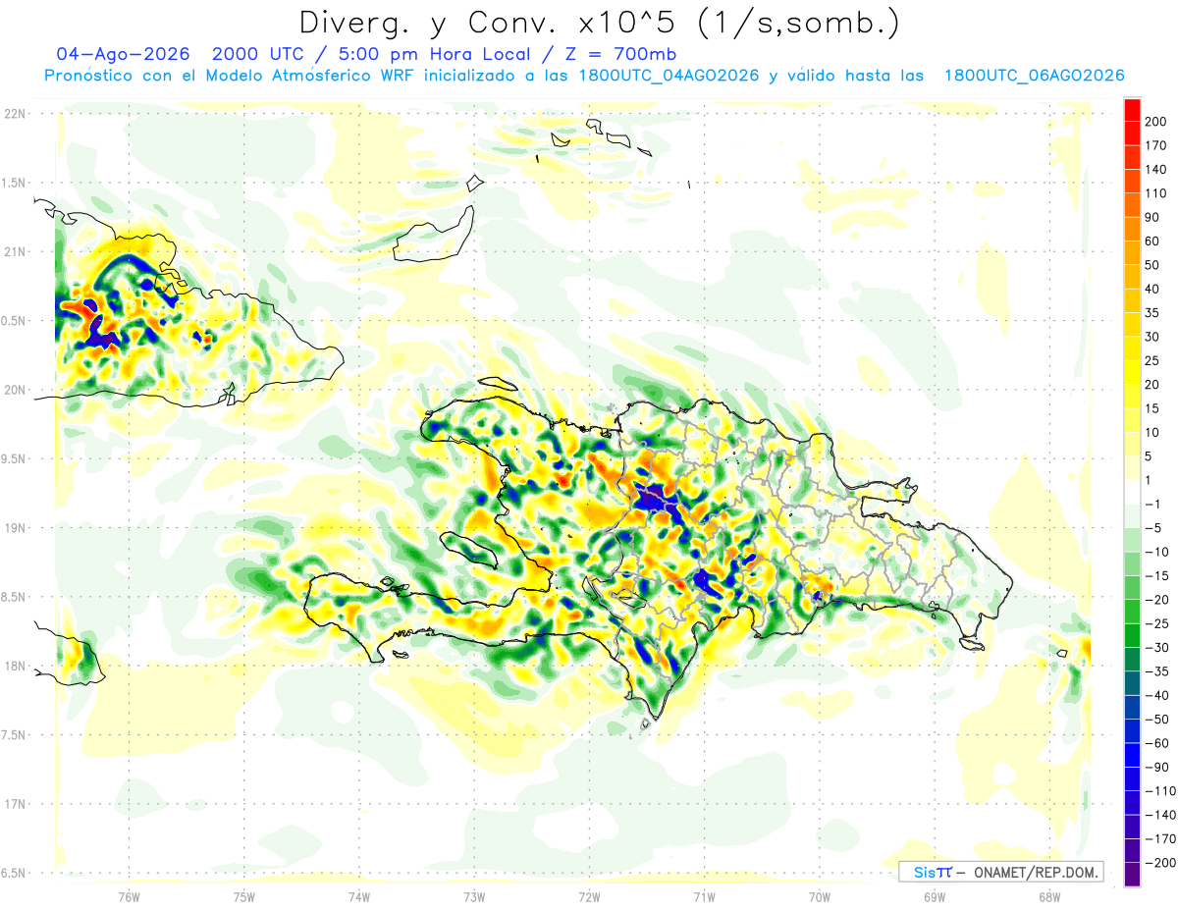The height and width of the screenshot is (910, 1178).
Task: Click the '19N' latitude label
Action: point(15,528)
